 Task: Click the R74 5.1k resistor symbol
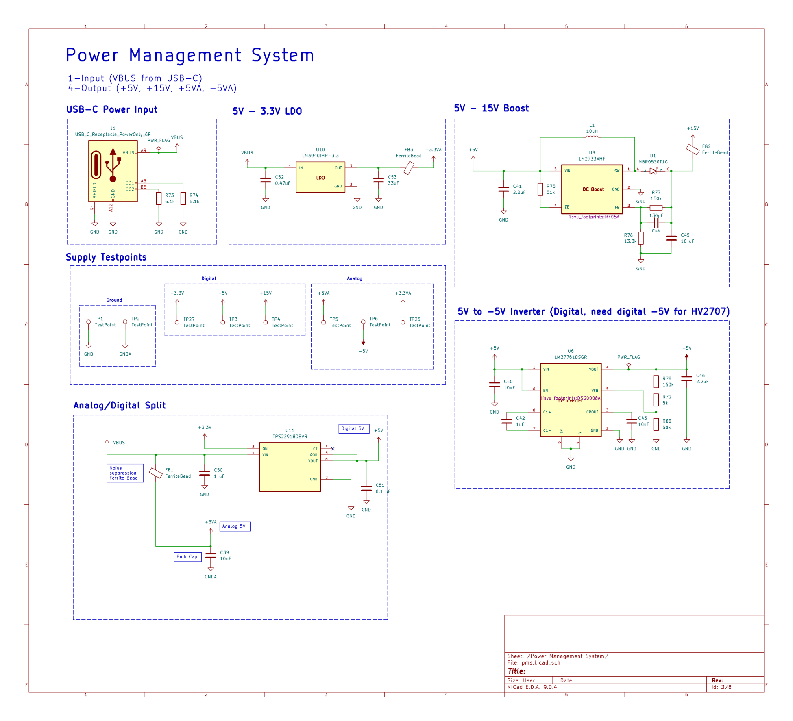(x=183, y=198)
